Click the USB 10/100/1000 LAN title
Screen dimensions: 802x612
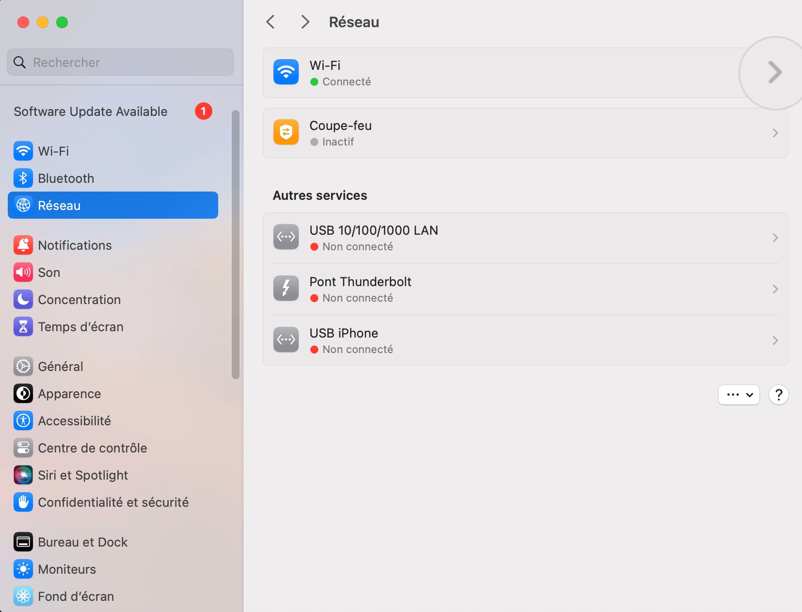click(374, 230)
